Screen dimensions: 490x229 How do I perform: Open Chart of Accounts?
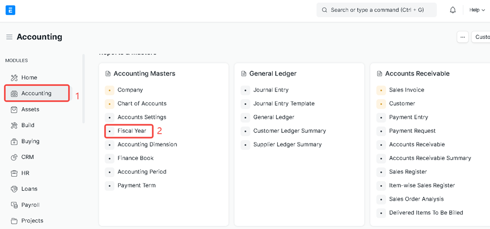coord(142,104)
